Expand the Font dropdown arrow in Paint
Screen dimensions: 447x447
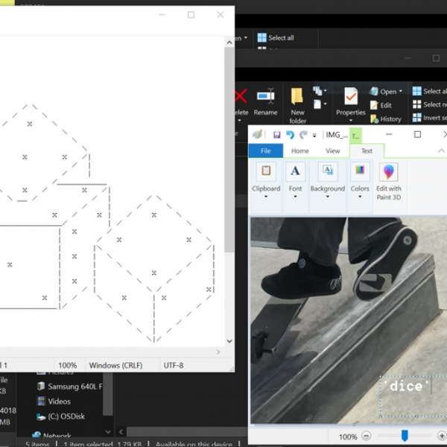295,197
